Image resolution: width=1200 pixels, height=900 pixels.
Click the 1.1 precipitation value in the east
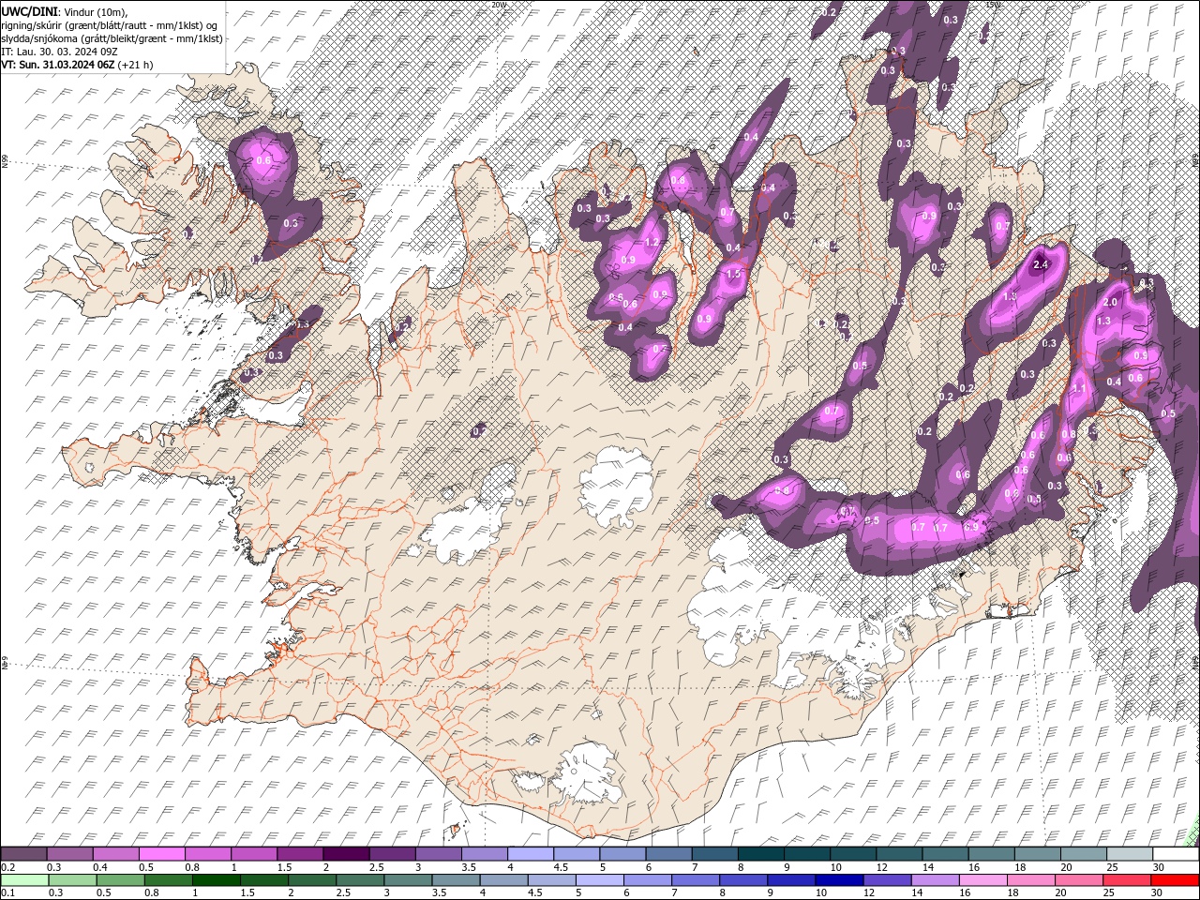[x=1078, y=388]
